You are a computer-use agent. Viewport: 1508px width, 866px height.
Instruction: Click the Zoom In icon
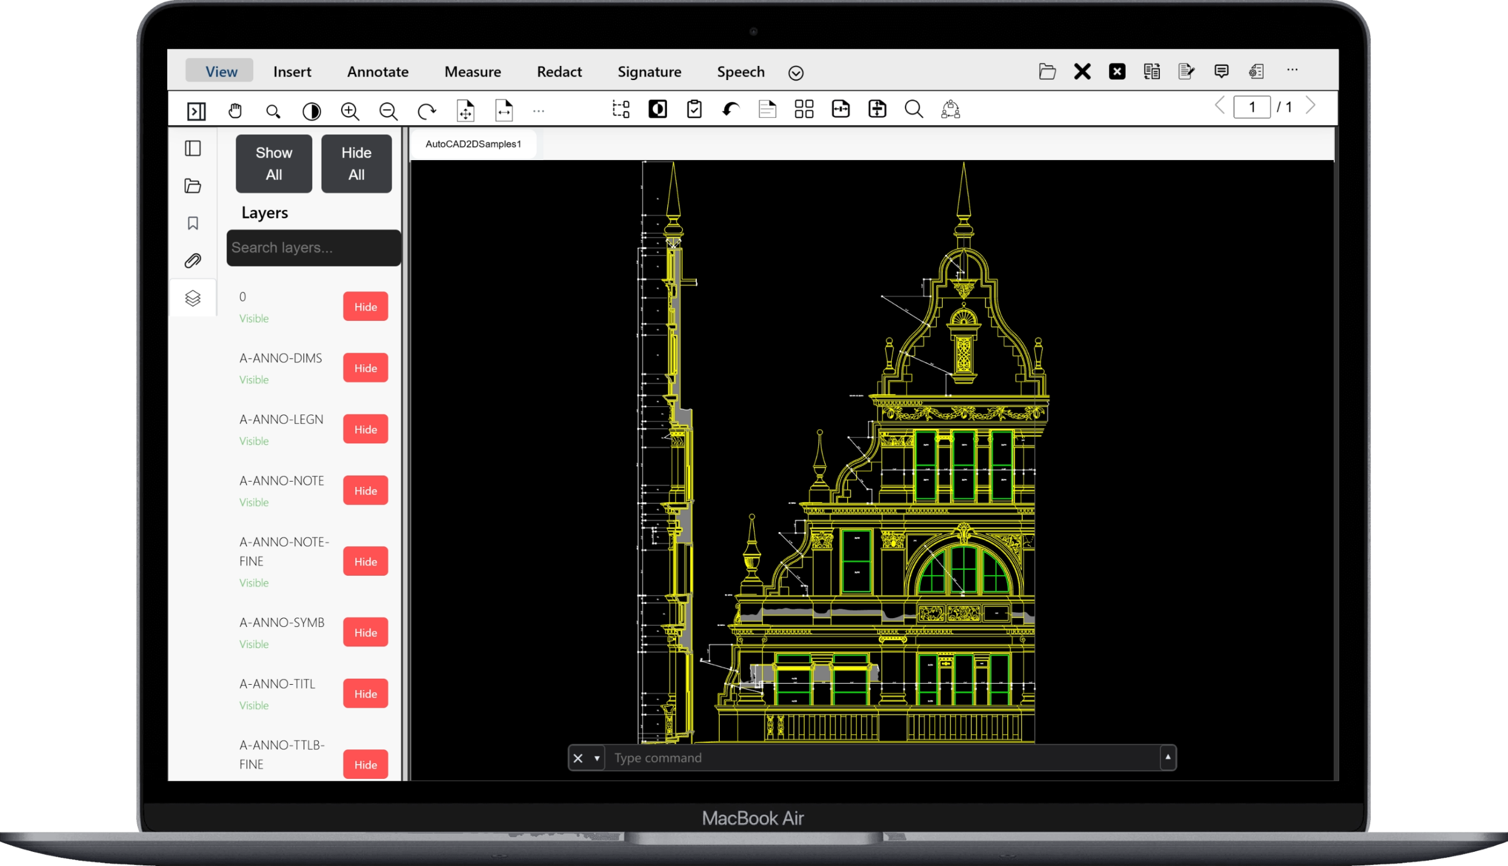(350, 111)
